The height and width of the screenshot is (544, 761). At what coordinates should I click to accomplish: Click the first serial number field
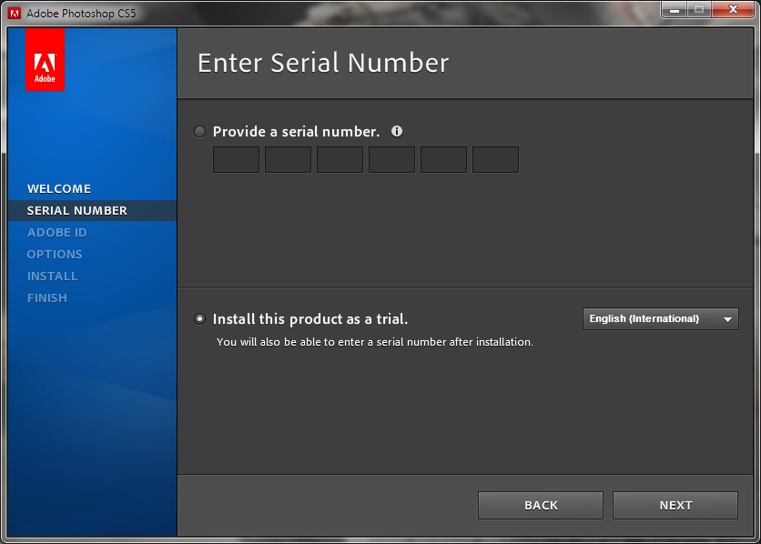[x=236, y=159]
